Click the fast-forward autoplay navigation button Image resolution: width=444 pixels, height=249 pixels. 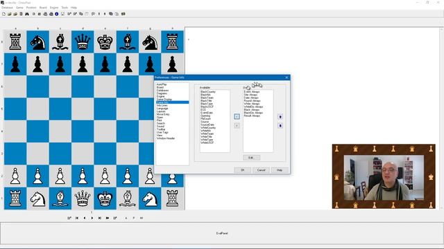(x=108, y=218)
